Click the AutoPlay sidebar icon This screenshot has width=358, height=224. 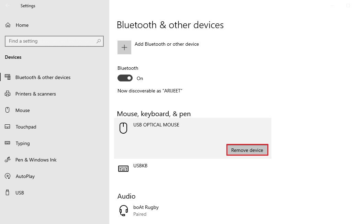tap(8, 176)
